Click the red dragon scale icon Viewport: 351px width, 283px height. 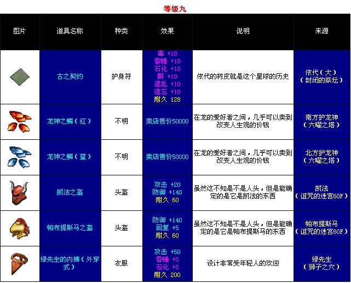pyautogui.click(x=20, y=121)
